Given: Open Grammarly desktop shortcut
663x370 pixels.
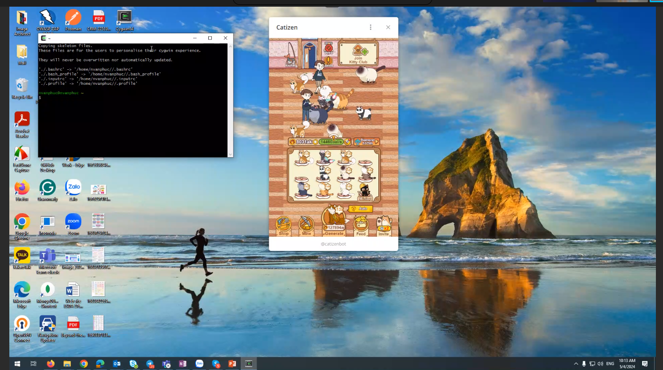Looking at the screenshot, I should [48, 191].
